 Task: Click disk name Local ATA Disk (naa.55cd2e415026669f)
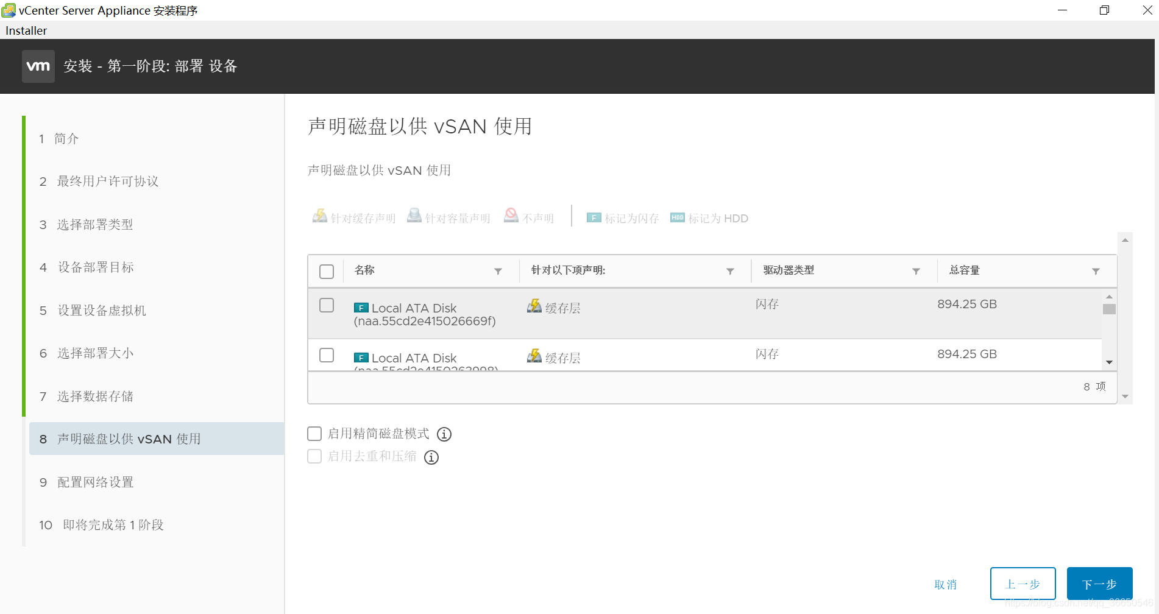425,314
